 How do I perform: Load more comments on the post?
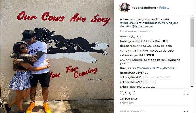click(x=136, y=31)
